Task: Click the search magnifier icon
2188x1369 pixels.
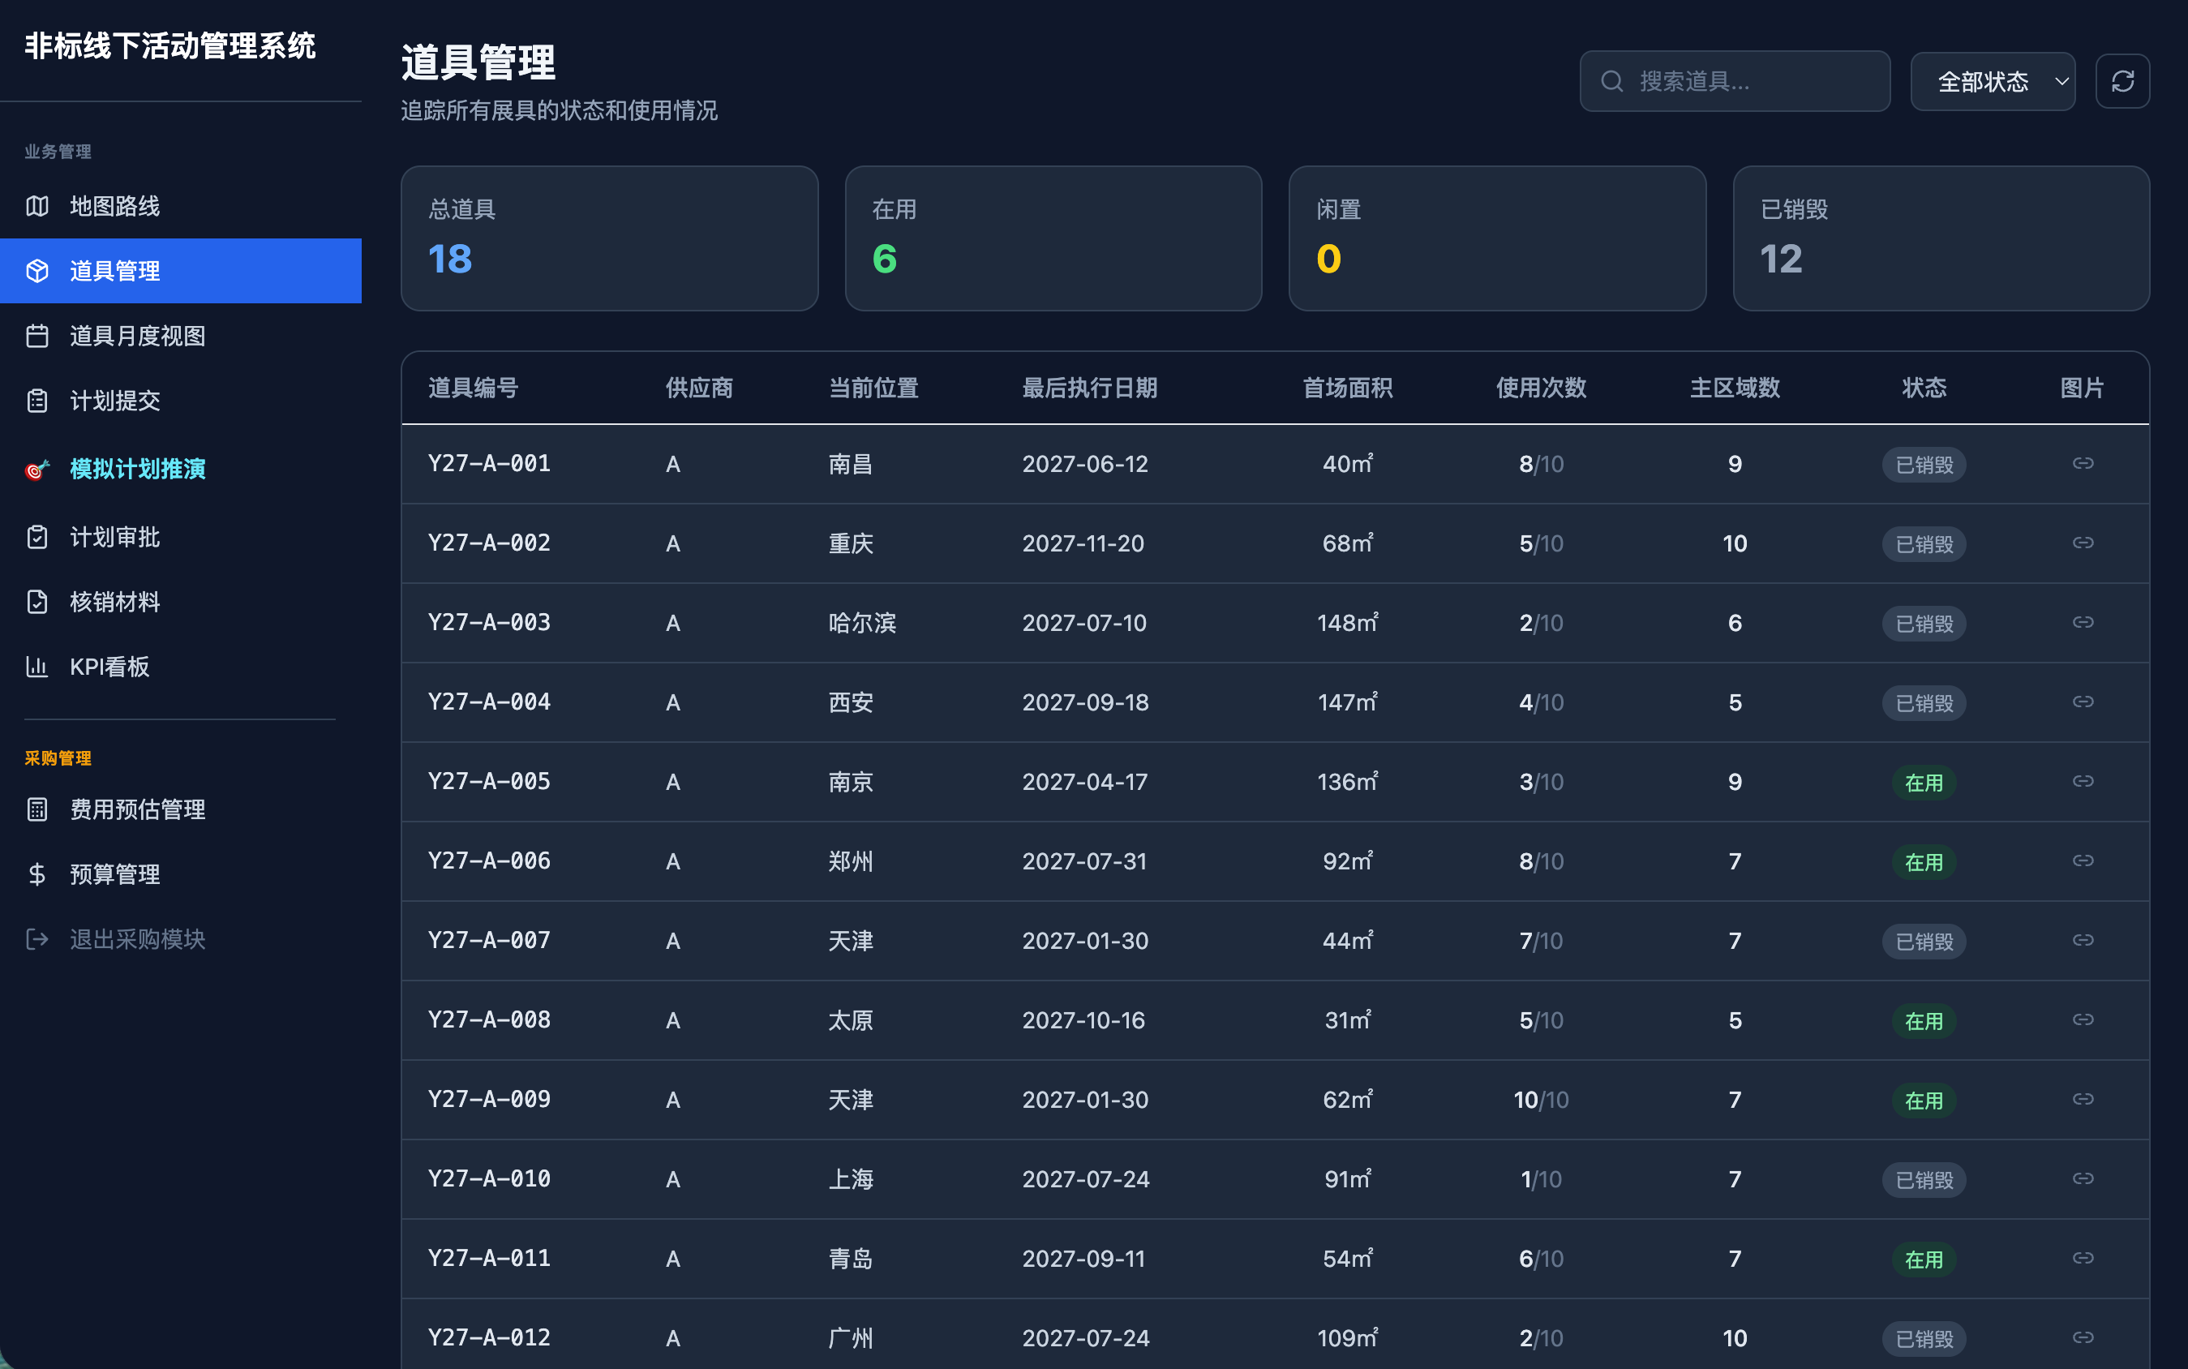Action: point(1611,81)
